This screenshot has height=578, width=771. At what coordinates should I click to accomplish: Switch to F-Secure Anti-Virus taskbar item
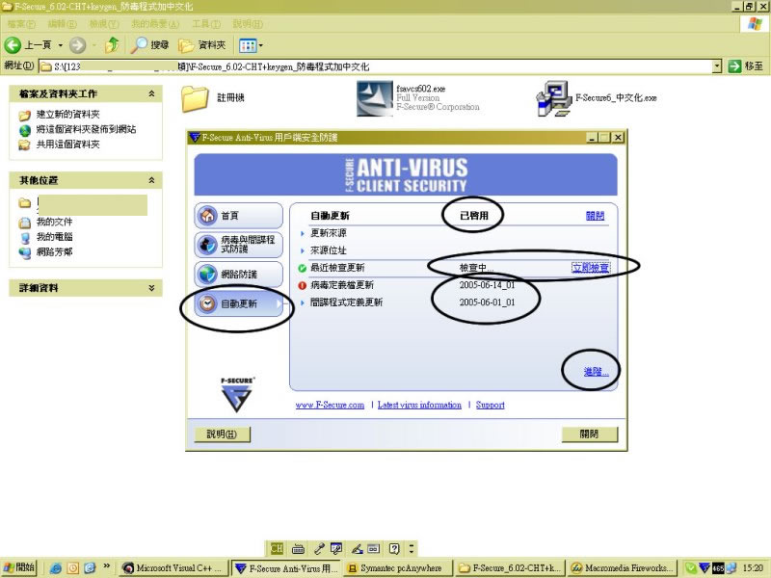click(x=285, y=568)
